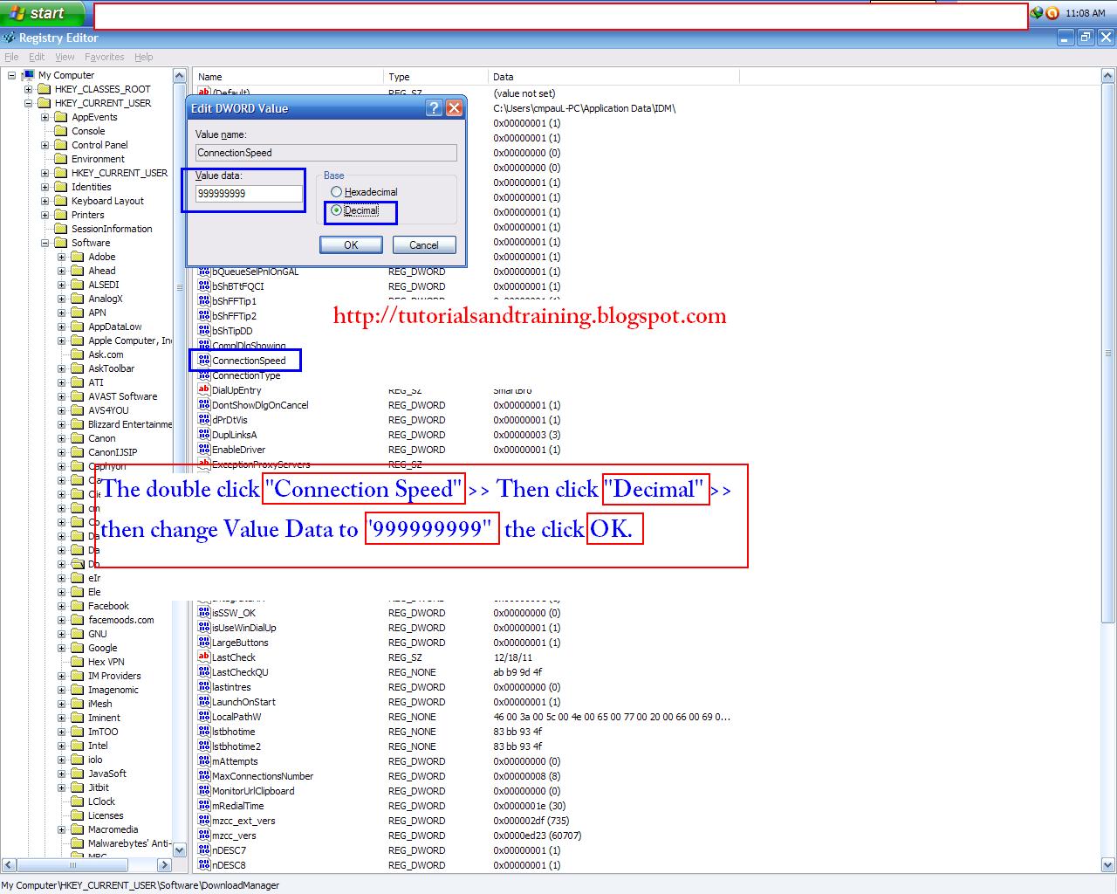Click the Windows start button

[x=42, y=13]
